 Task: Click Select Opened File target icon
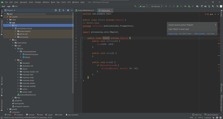(x=56, y=10)
